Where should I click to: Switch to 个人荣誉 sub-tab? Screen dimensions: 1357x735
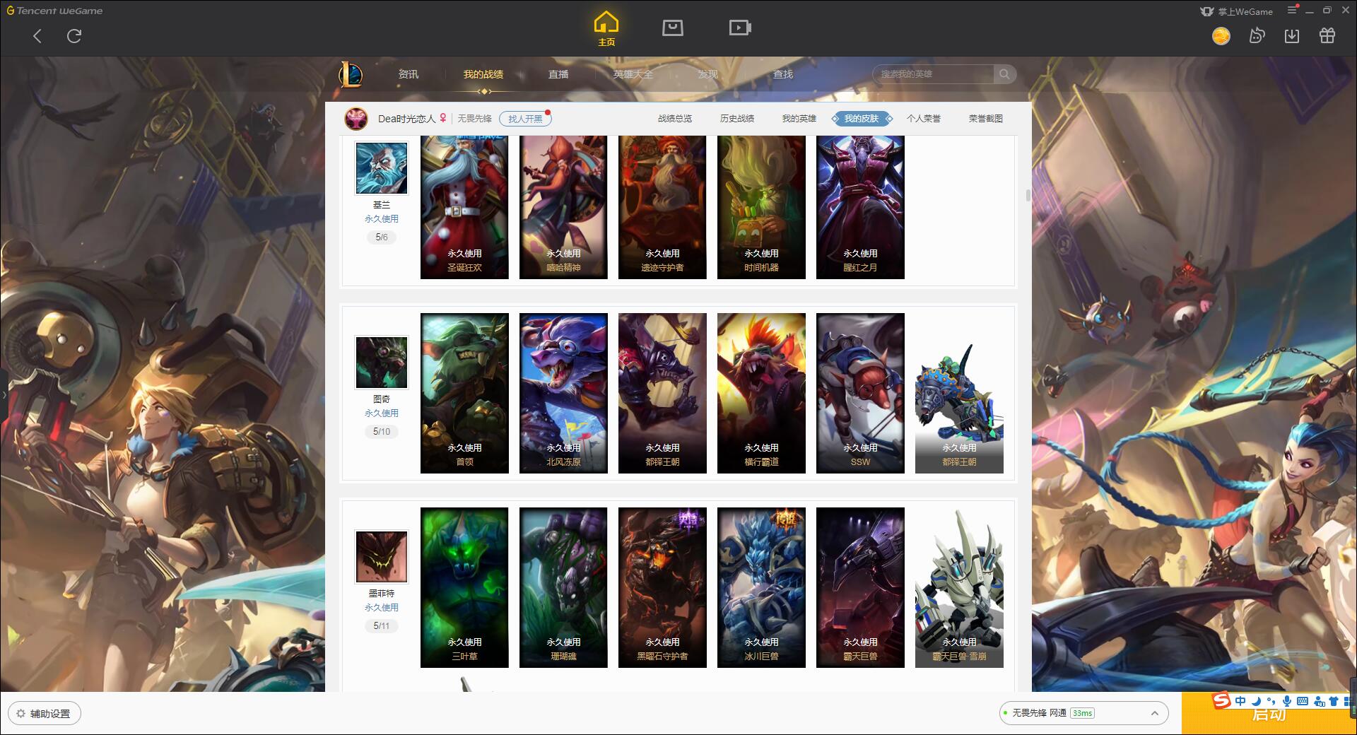[x=924, y=119]
